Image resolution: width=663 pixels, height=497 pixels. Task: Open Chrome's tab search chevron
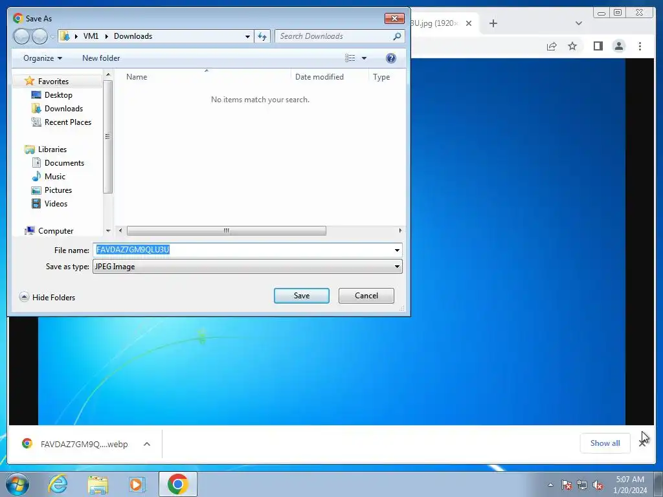coord(579,23)
